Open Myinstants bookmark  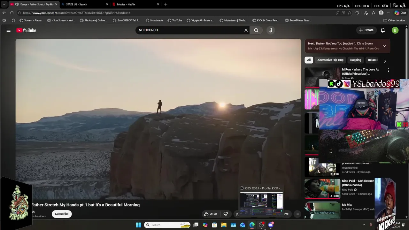coord(234,20)
